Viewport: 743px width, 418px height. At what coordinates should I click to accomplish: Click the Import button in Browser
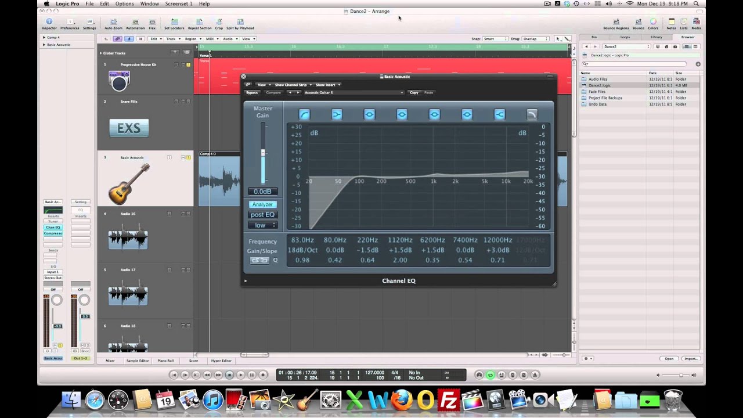point(690,358)
